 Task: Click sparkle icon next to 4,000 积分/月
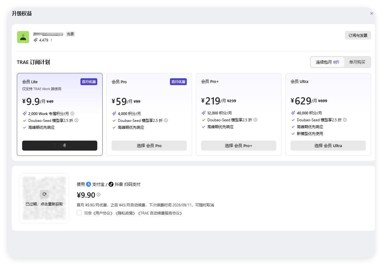point(114,113)
